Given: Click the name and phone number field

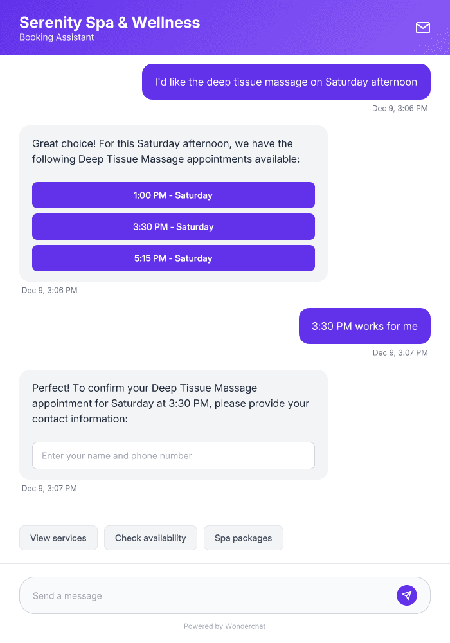Looking at the screenshot, I should (x=174, y=455).
